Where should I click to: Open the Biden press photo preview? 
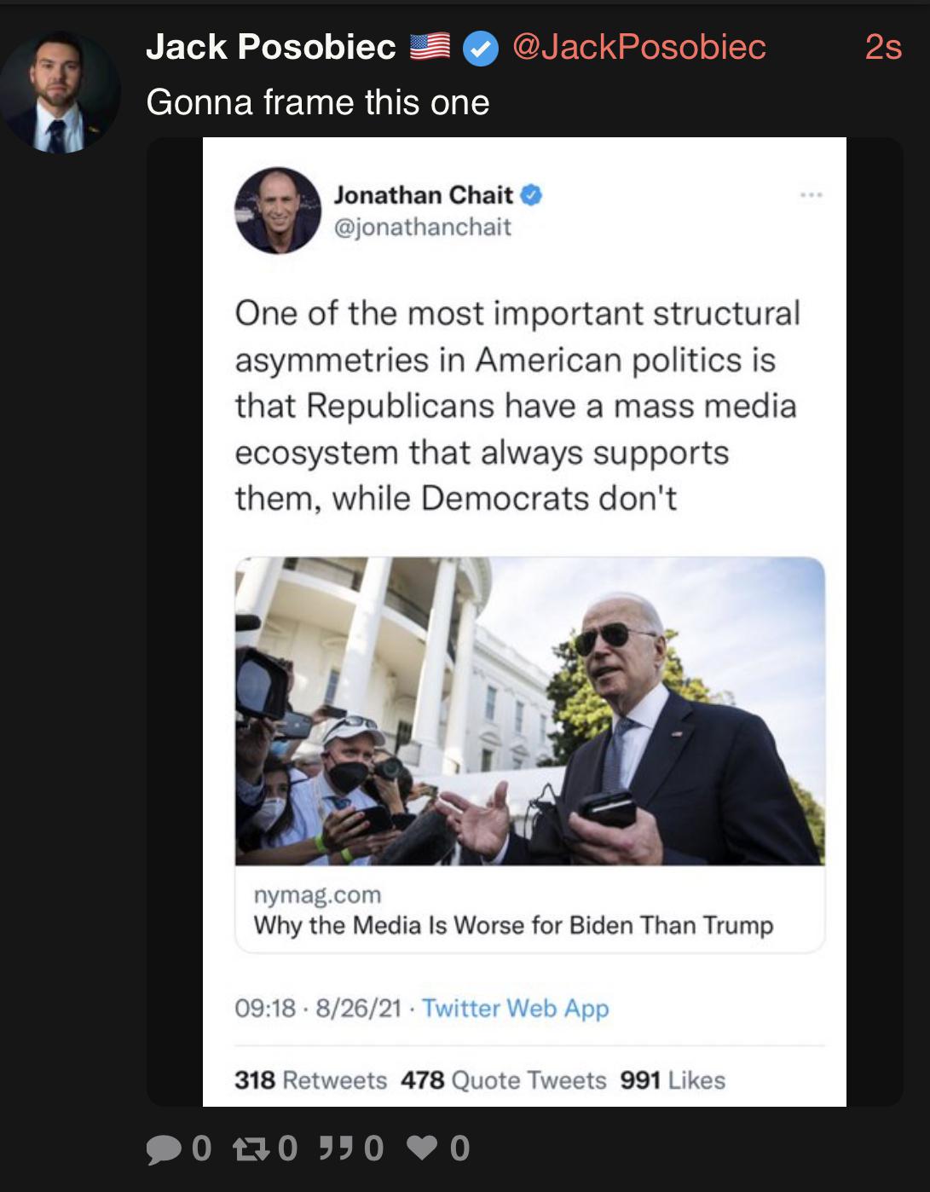tap(529, 711)
